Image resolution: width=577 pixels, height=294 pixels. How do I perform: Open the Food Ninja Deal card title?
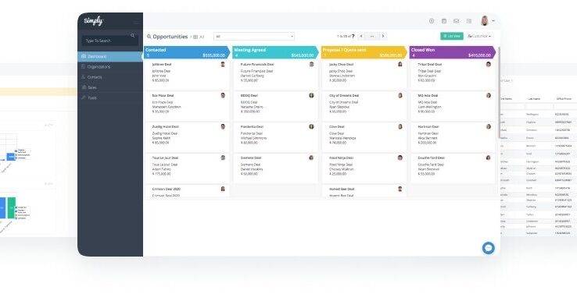(x=341, y=158)
